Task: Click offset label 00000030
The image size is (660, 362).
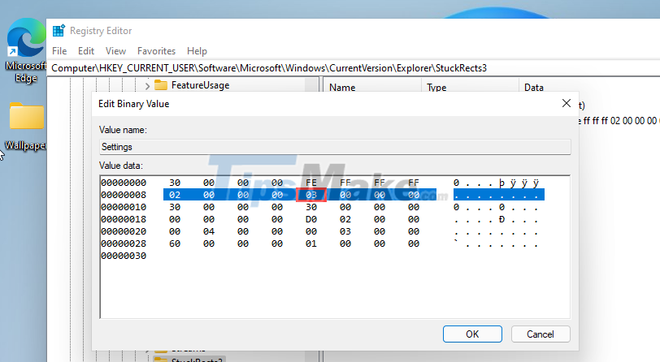Action: pos(124,256)
